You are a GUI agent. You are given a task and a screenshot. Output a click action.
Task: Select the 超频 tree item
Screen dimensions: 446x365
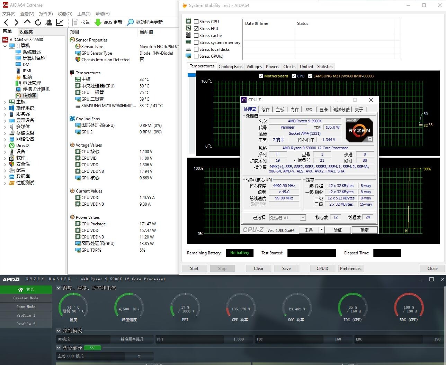pos(27,77)
